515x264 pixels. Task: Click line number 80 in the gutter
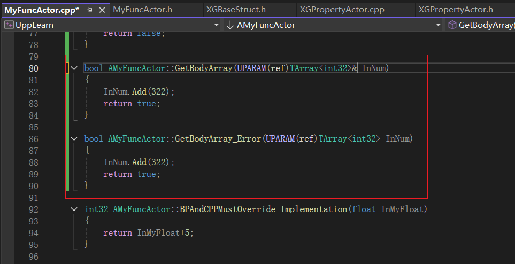tap(34, 68)
